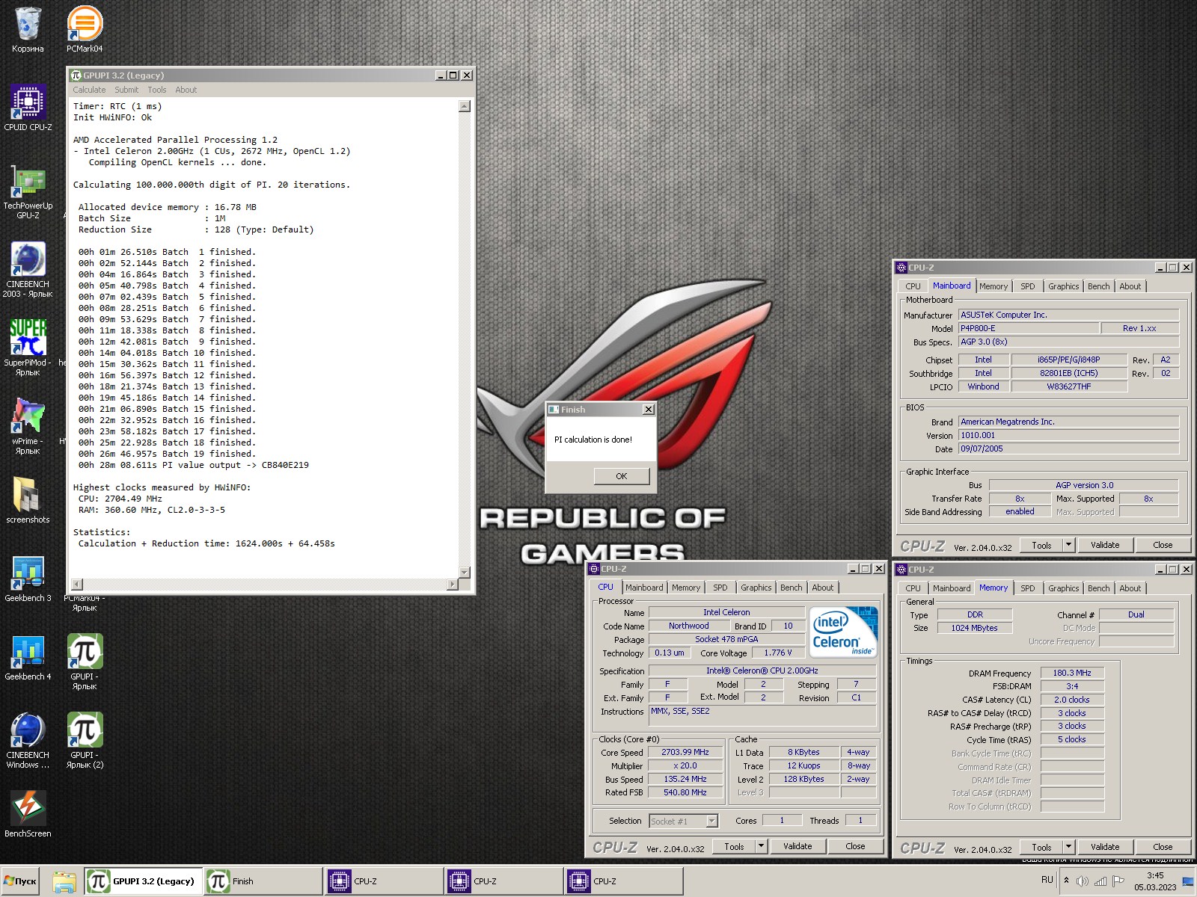Click Close button in Mainboard CPU-Z window
Screen dimensions: 1197x897
click(1163, 545)
